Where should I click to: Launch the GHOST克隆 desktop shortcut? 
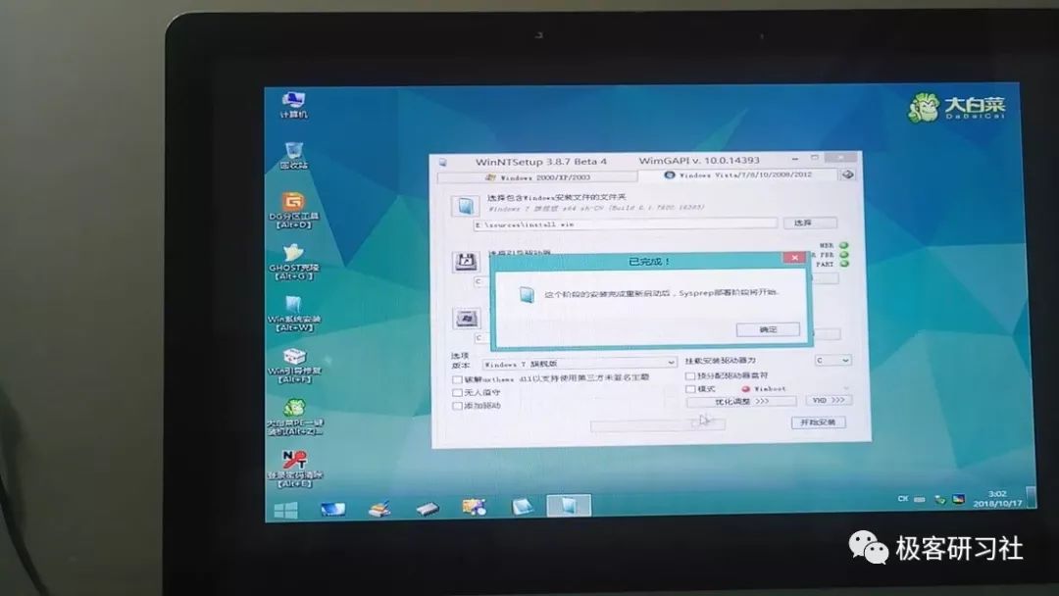click(293, 261)
